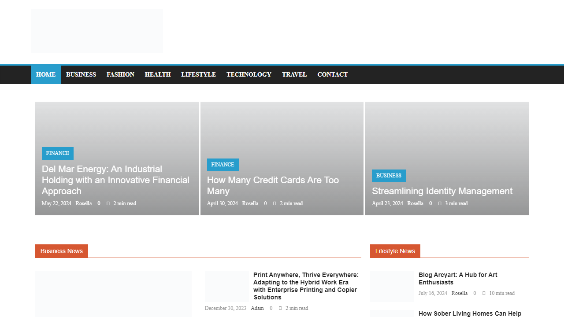Click the Business tag on Streamlining article
564x317 pixels.
click(x=389, y=176)
